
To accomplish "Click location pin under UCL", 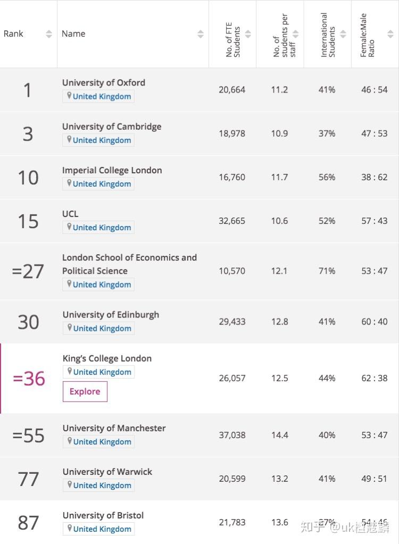I will (x=69, y=227).
